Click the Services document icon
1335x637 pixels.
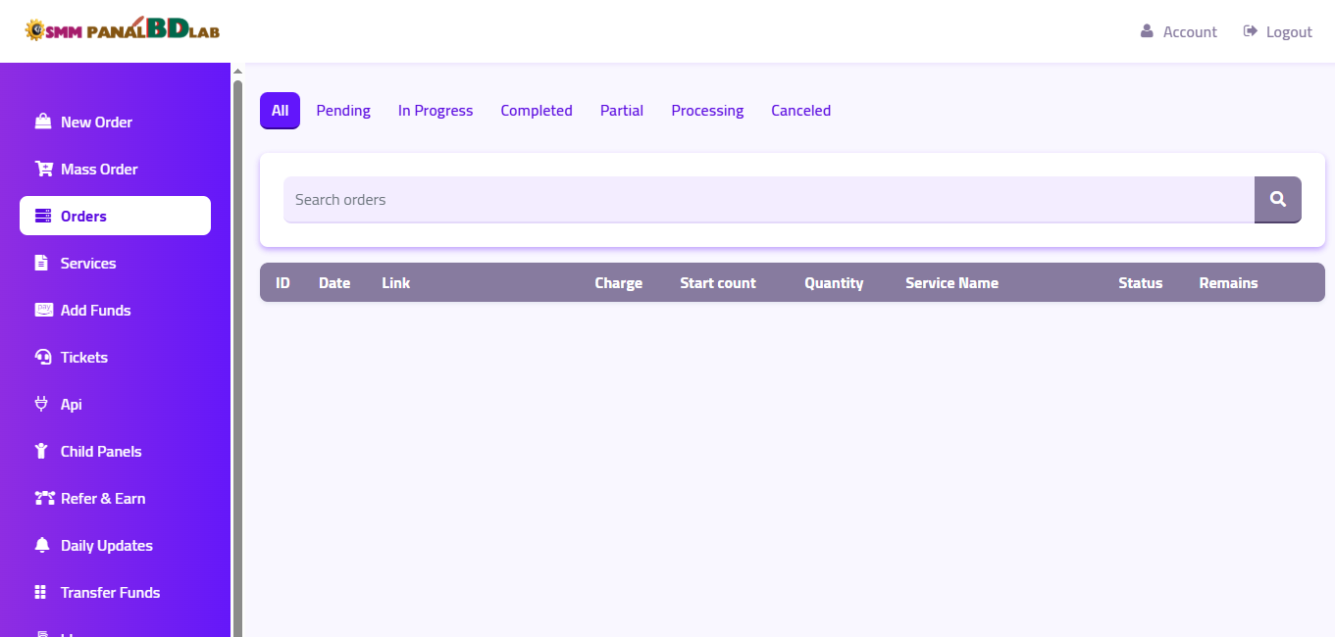pyautogui.click(x=42, y=263)
